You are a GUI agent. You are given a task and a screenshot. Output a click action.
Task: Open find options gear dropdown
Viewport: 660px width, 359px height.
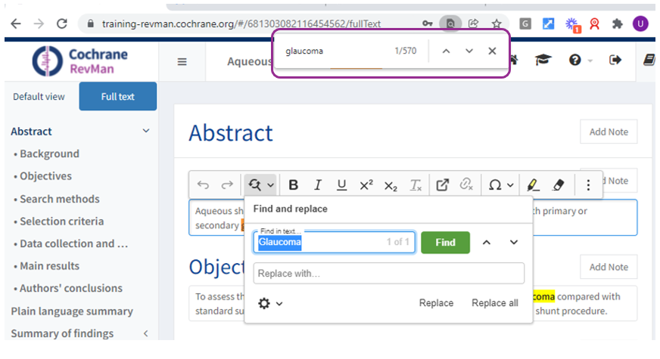(270, 303)
